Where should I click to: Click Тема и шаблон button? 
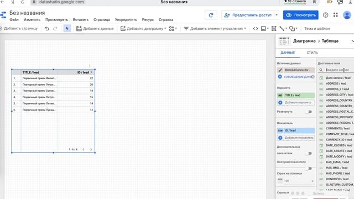[317, 29]
